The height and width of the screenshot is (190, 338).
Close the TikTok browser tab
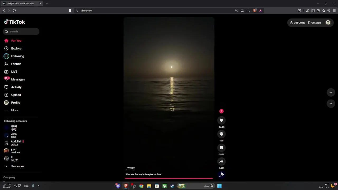pyautogui.click(x=40, y=3)
